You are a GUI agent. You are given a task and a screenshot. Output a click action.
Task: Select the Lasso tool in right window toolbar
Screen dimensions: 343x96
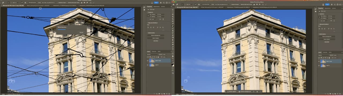pos(173,14)
